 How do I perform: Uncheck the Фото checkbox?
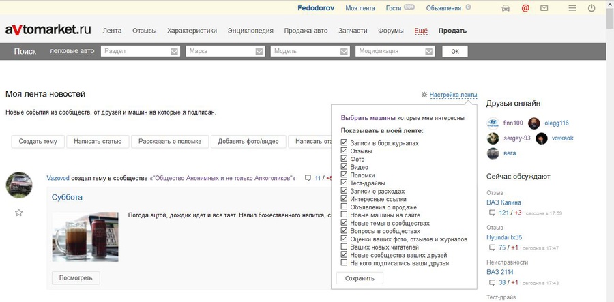coord(344,159)
